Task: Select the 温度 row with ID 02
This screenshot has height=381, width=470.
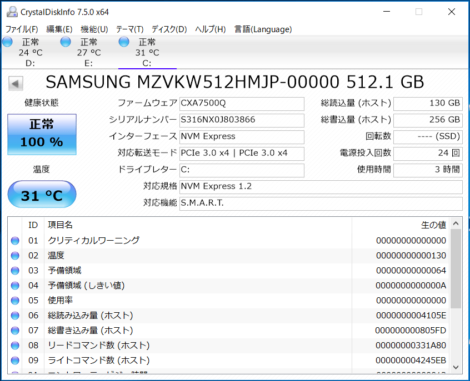Action: pyautogui.click(x=228, y=256)
